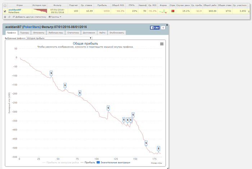The width and height of the screenshot is (252, 169).
Task: Click 'Добавить другую статистику' link
Action: pyautogui.click(x=30, y=17)
